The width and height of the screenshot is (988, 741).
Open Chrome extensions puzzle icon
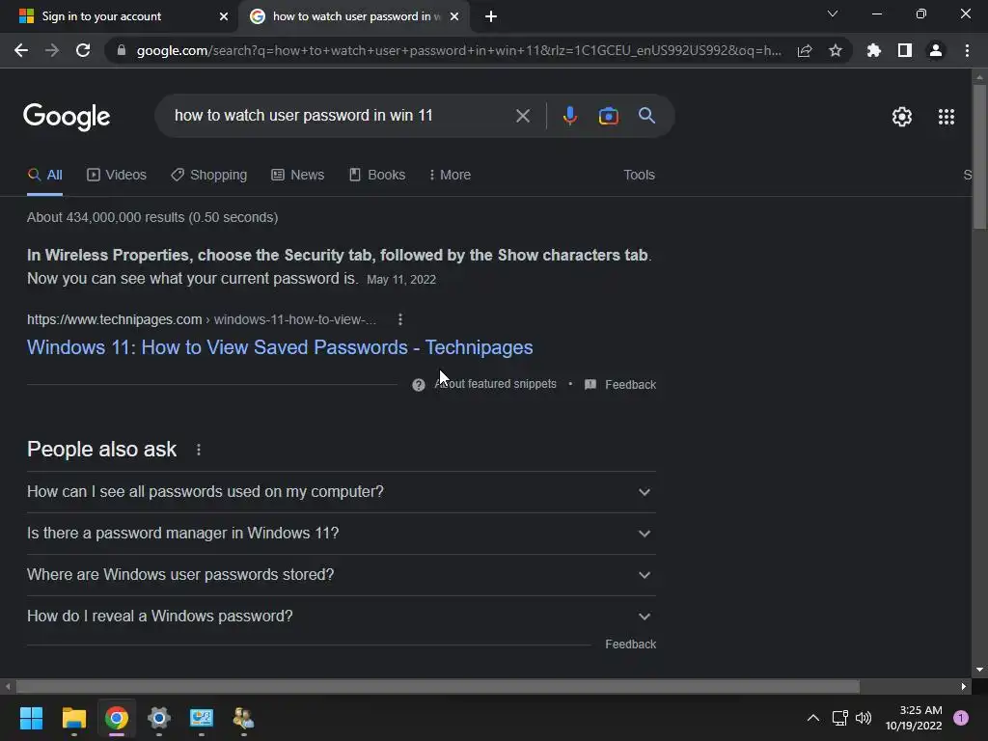tap(874, 50)
